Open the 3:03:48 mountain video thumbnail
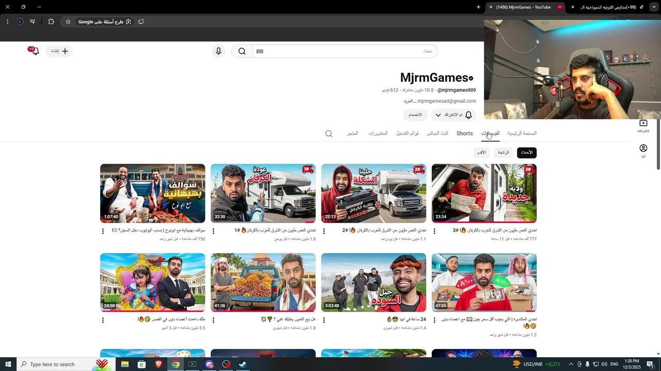The width and height of the screenshot is (661, 371). click(373, 282)
